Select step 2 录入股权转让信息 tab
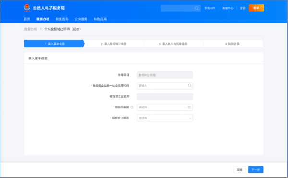Image resolution: width=288 pixels, height=178 pixels. click(113, 44)
